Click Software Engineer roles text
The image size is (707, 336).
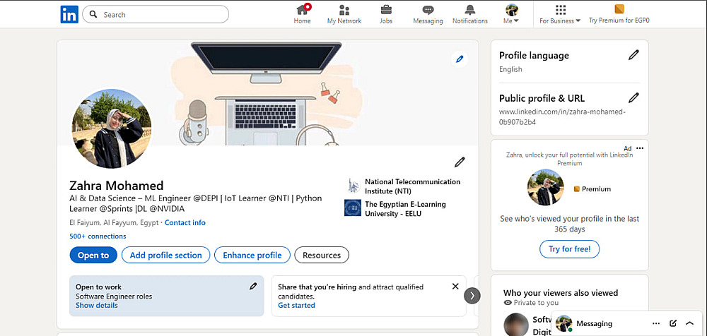[x=114, y=296]
